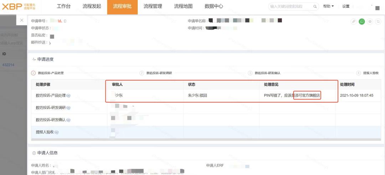This screenshot has width=385, height=175.
Task: Click the 邮件抄送 label
Action: click(39, 42)
